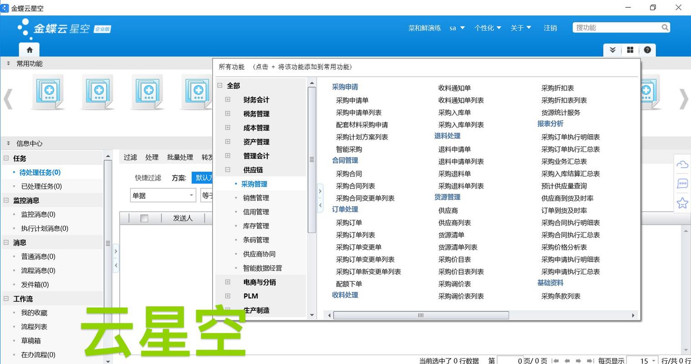Click the Kingdee Cloud logo
The width and height of the screenshot is (691, 364).
(x=64, y=29)
